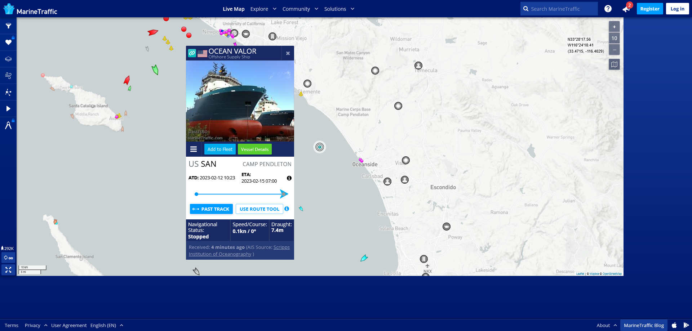Expand the Privacy footer menu
Viewport: 692px width, 331px height.
tap(36, 325)
